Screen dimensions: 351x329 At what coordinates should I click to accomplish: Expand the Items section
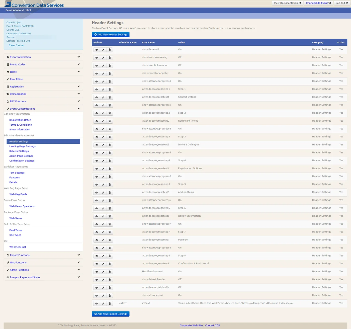click(x=43, y=72)
